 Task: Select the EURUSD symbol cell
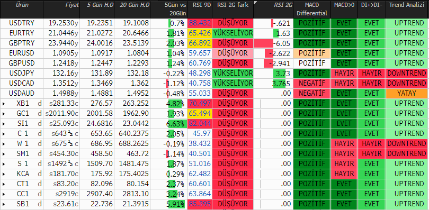click(x=22, y=53)
